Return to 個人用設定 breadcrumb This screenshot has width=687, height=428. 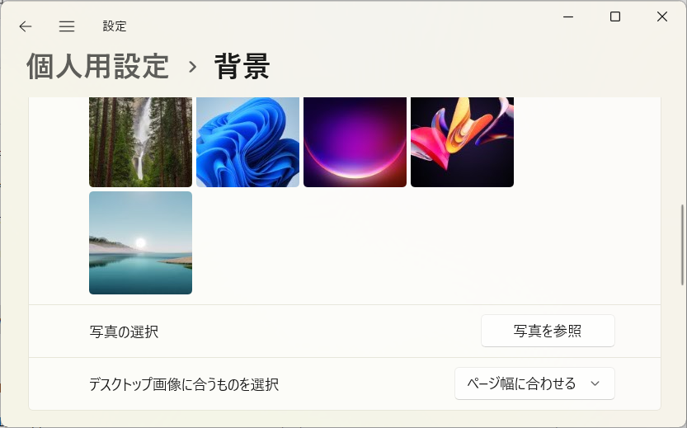pyautogui.click(x=97, y=67)
